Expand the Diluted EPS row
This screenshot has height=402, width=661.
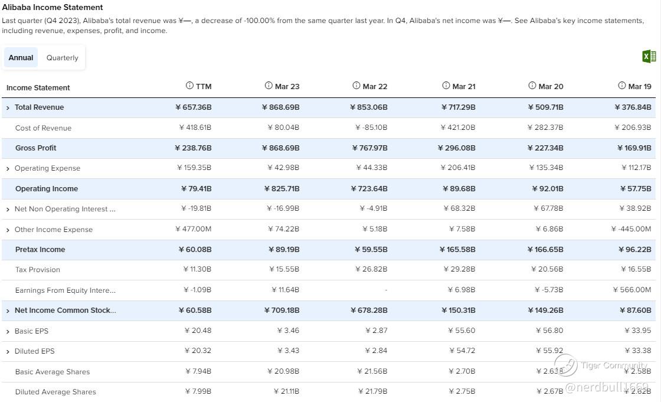click(x=8, y=352)
